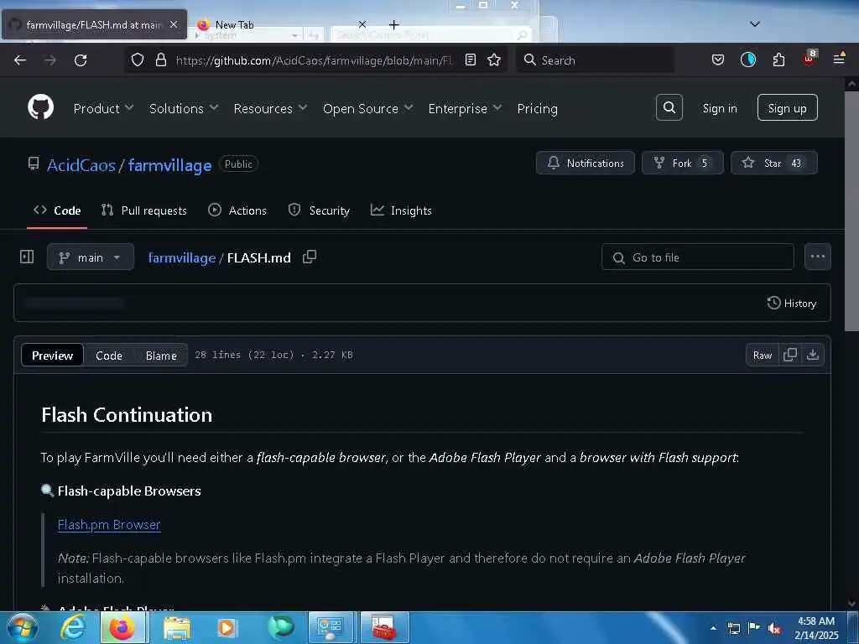This screenshot has height=644, width=859.
Task: Switch to the Pull requests tab
Action: [x=144, y=210]
